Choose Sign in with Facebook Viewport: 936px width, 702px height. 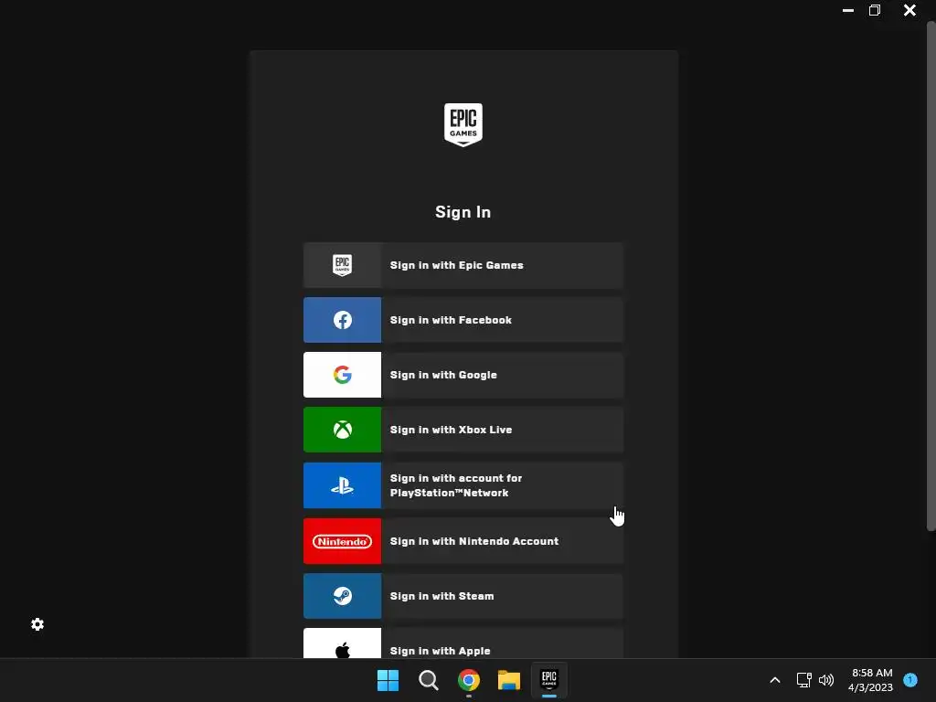click(463, 320)
